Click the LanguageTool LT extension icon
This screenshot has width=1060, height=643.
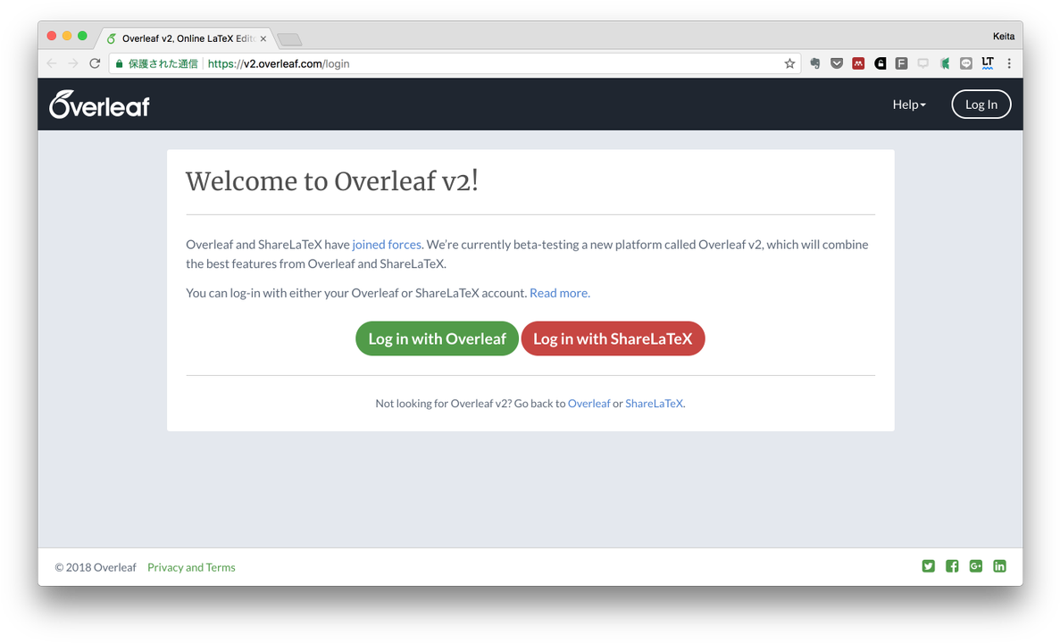[x=988, y=63]
